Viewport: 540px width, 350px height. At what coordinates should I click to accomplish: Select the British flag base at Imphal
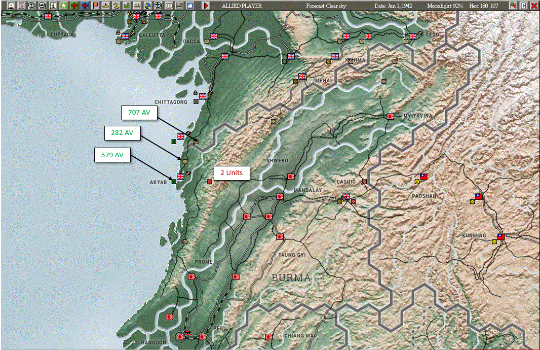click(302, 77)
